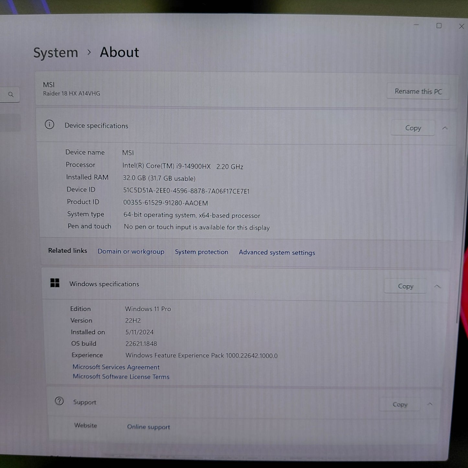This screenshot has width=468, height=468.
Task: Open Advanced system settings link
Action: click(x=277, y=253)
